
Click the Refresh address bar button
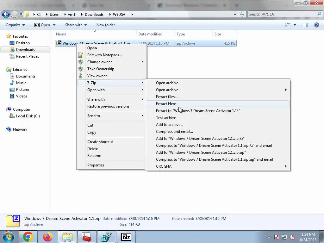[x=242, y=14]
